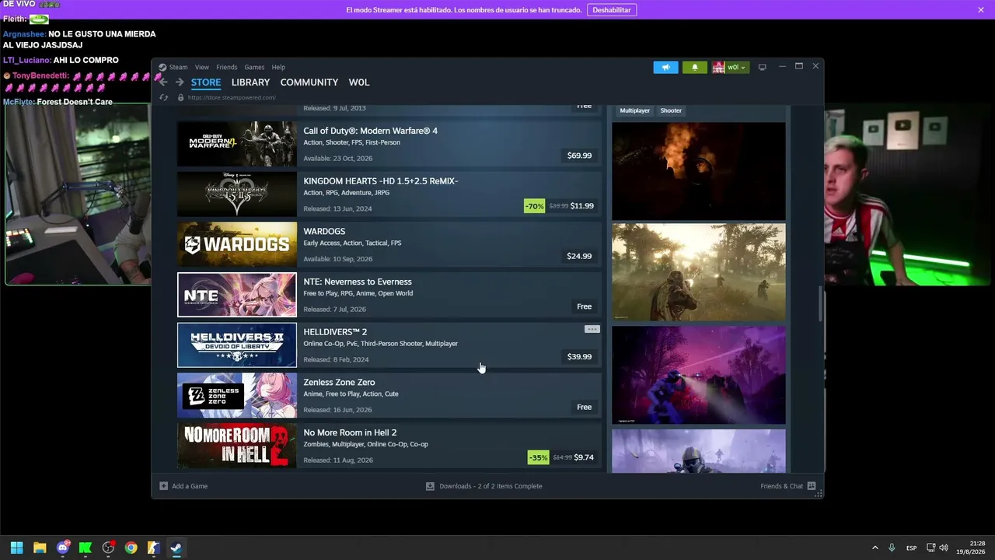995x560 pixels.
Task: Open the Windows Start menu
Action: [x=16, y=548]
